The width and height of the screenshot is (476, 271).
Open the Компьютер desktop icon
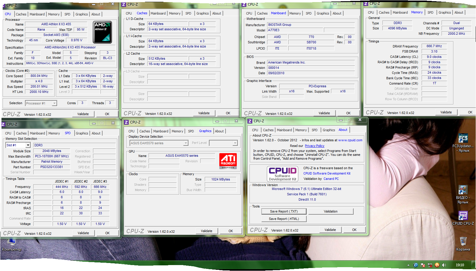pos(11,243)
